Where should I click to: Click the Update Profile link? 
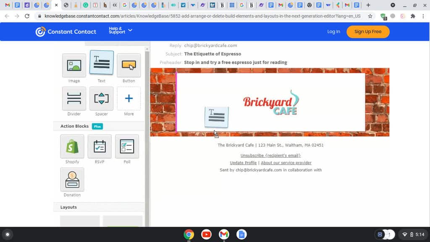[x=243, y=163]
